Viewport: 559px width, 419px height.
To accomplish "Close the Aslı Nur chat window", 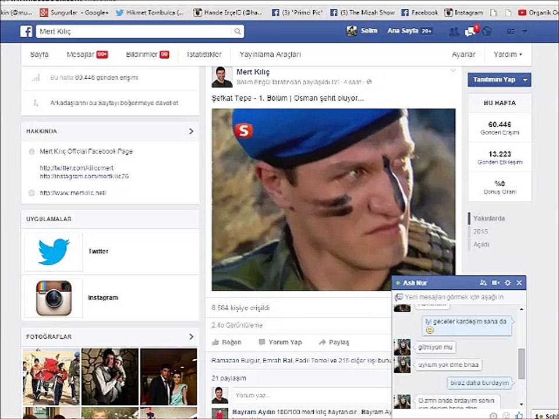I will pos(519,283).
